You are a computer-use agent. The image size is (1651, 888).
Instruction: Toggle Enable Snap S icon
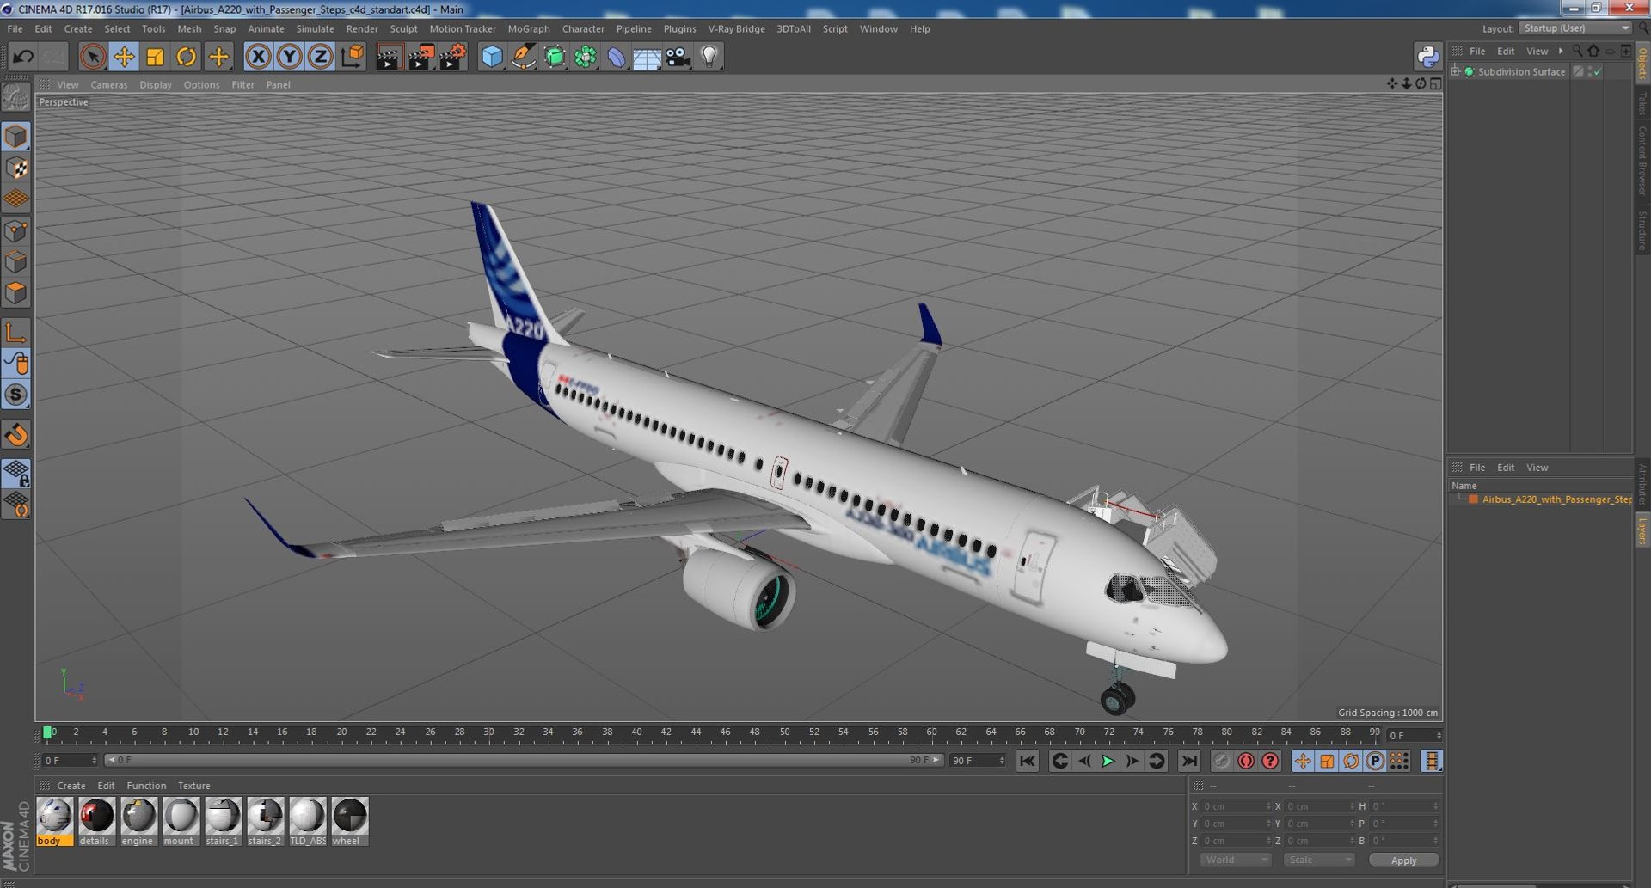pyautogui.click(x=16, y=395)
